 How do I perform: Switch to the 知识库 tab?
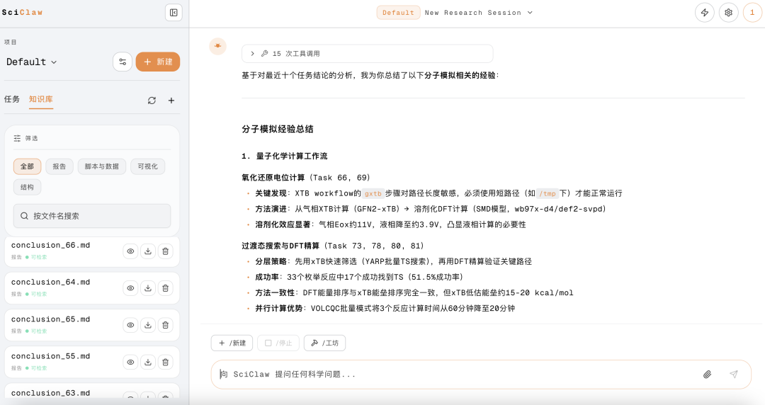click(41, 100)
